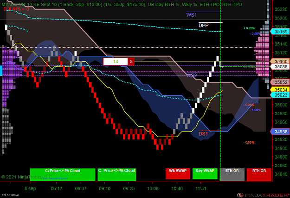Screen dimensions: 290x198
Task: Click the white box showing 14
Action: click(x=116, y=61)
